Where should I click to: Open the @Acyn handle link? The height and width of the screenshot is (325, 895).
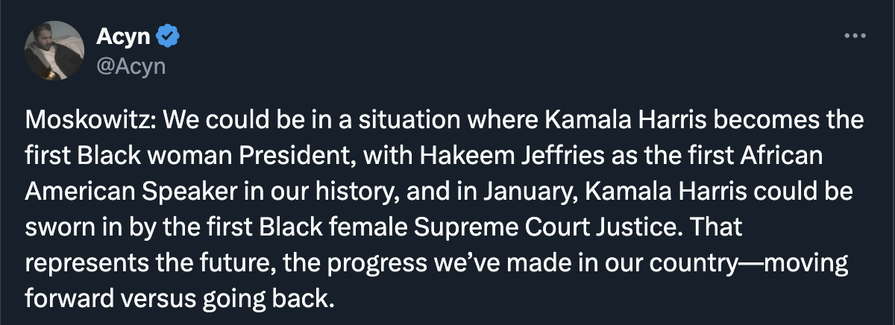(131, 66)
